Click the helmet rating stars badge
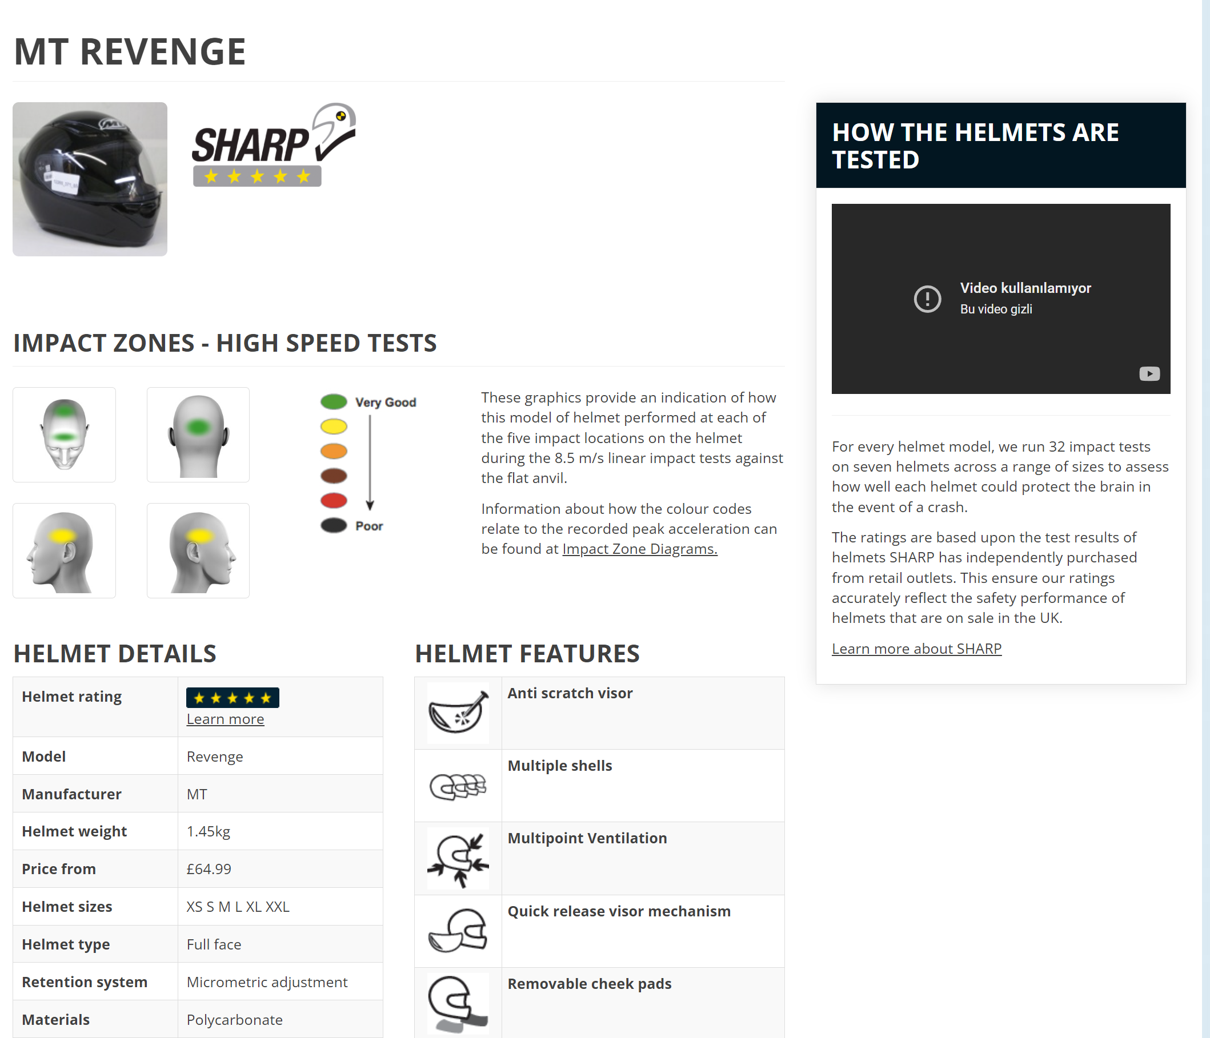The image size is (1210, 1038). point(233,698)
